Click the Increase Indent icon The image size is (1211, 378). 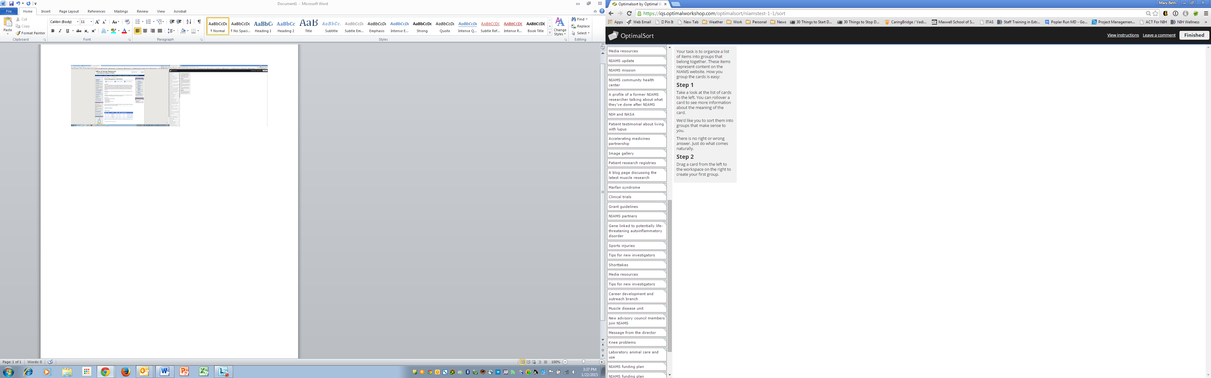179,22
